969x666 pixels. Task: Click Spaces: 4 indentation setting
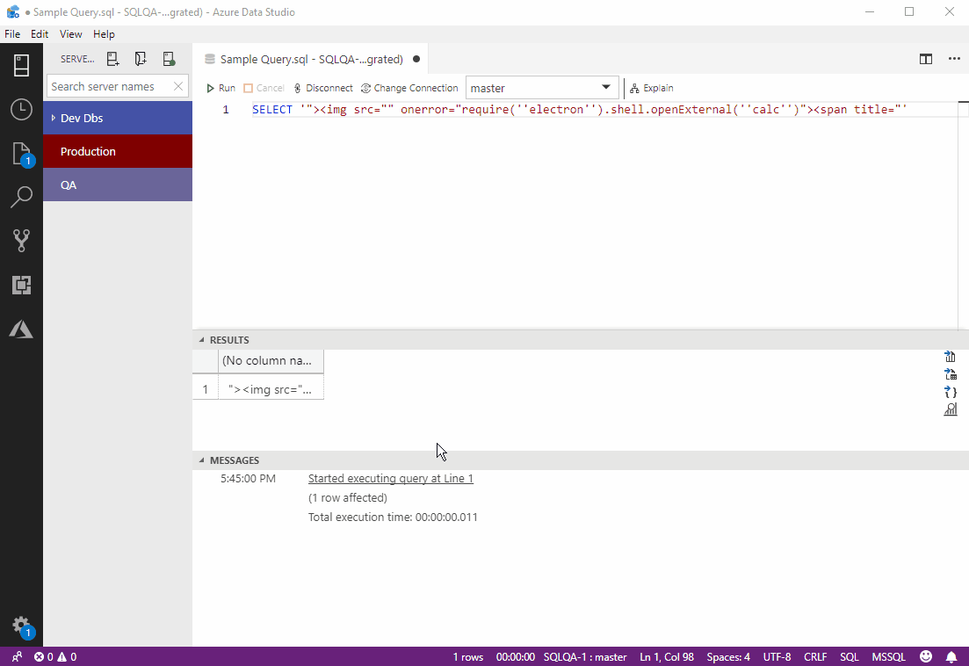pos(728,656)
